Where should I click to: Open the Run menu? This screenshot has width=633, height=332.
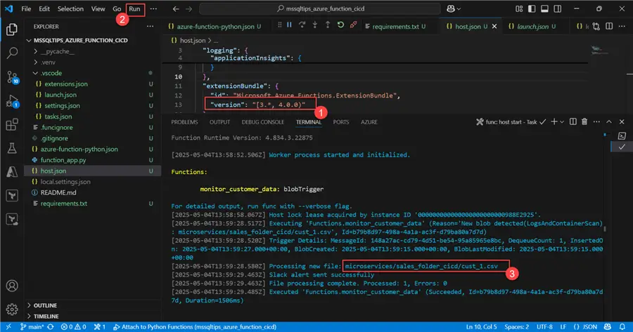tap(135, 9)
